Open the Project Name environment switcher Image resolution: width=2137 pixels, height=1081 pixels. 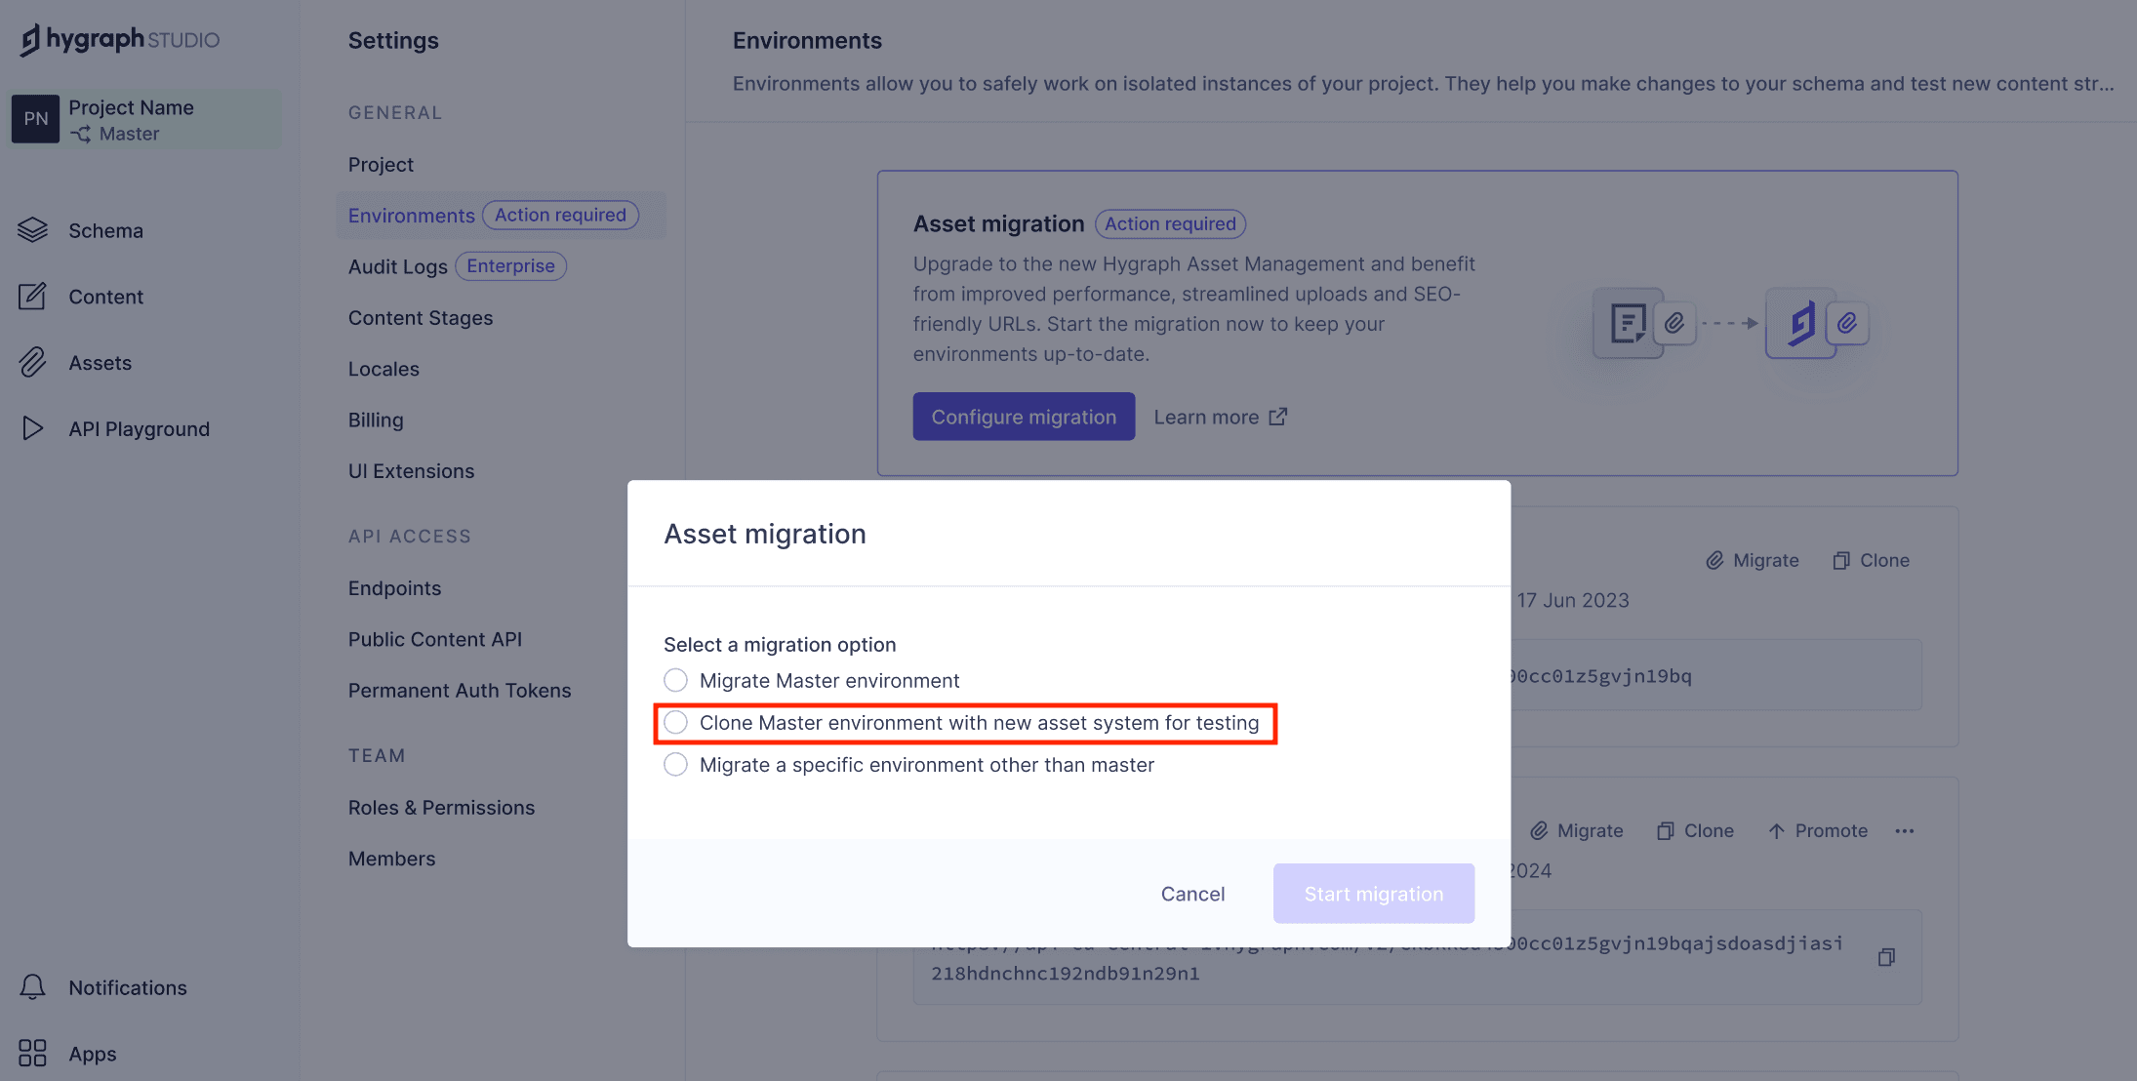click(143, 118)
